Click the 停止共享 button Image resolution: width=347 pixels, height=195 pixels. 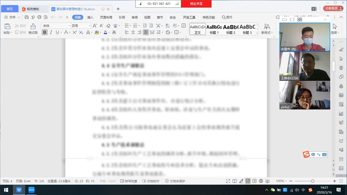(196, 4)
